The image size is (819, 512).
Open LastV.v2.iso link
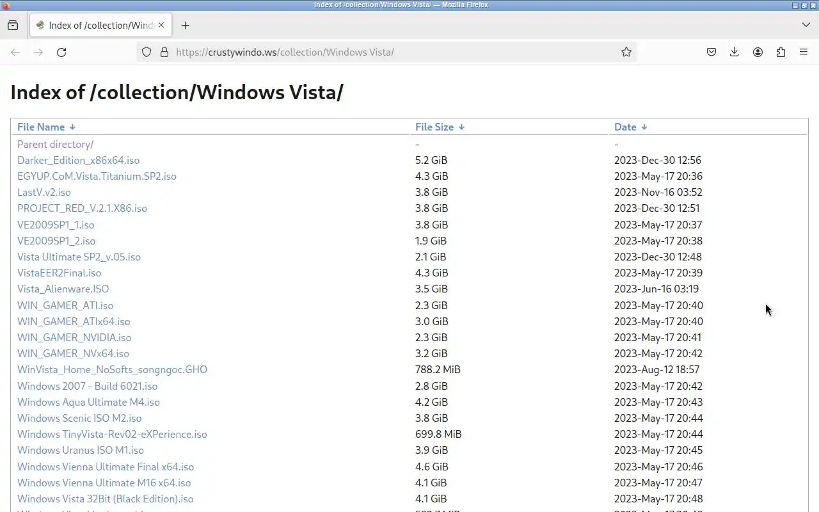click(44, 192)
